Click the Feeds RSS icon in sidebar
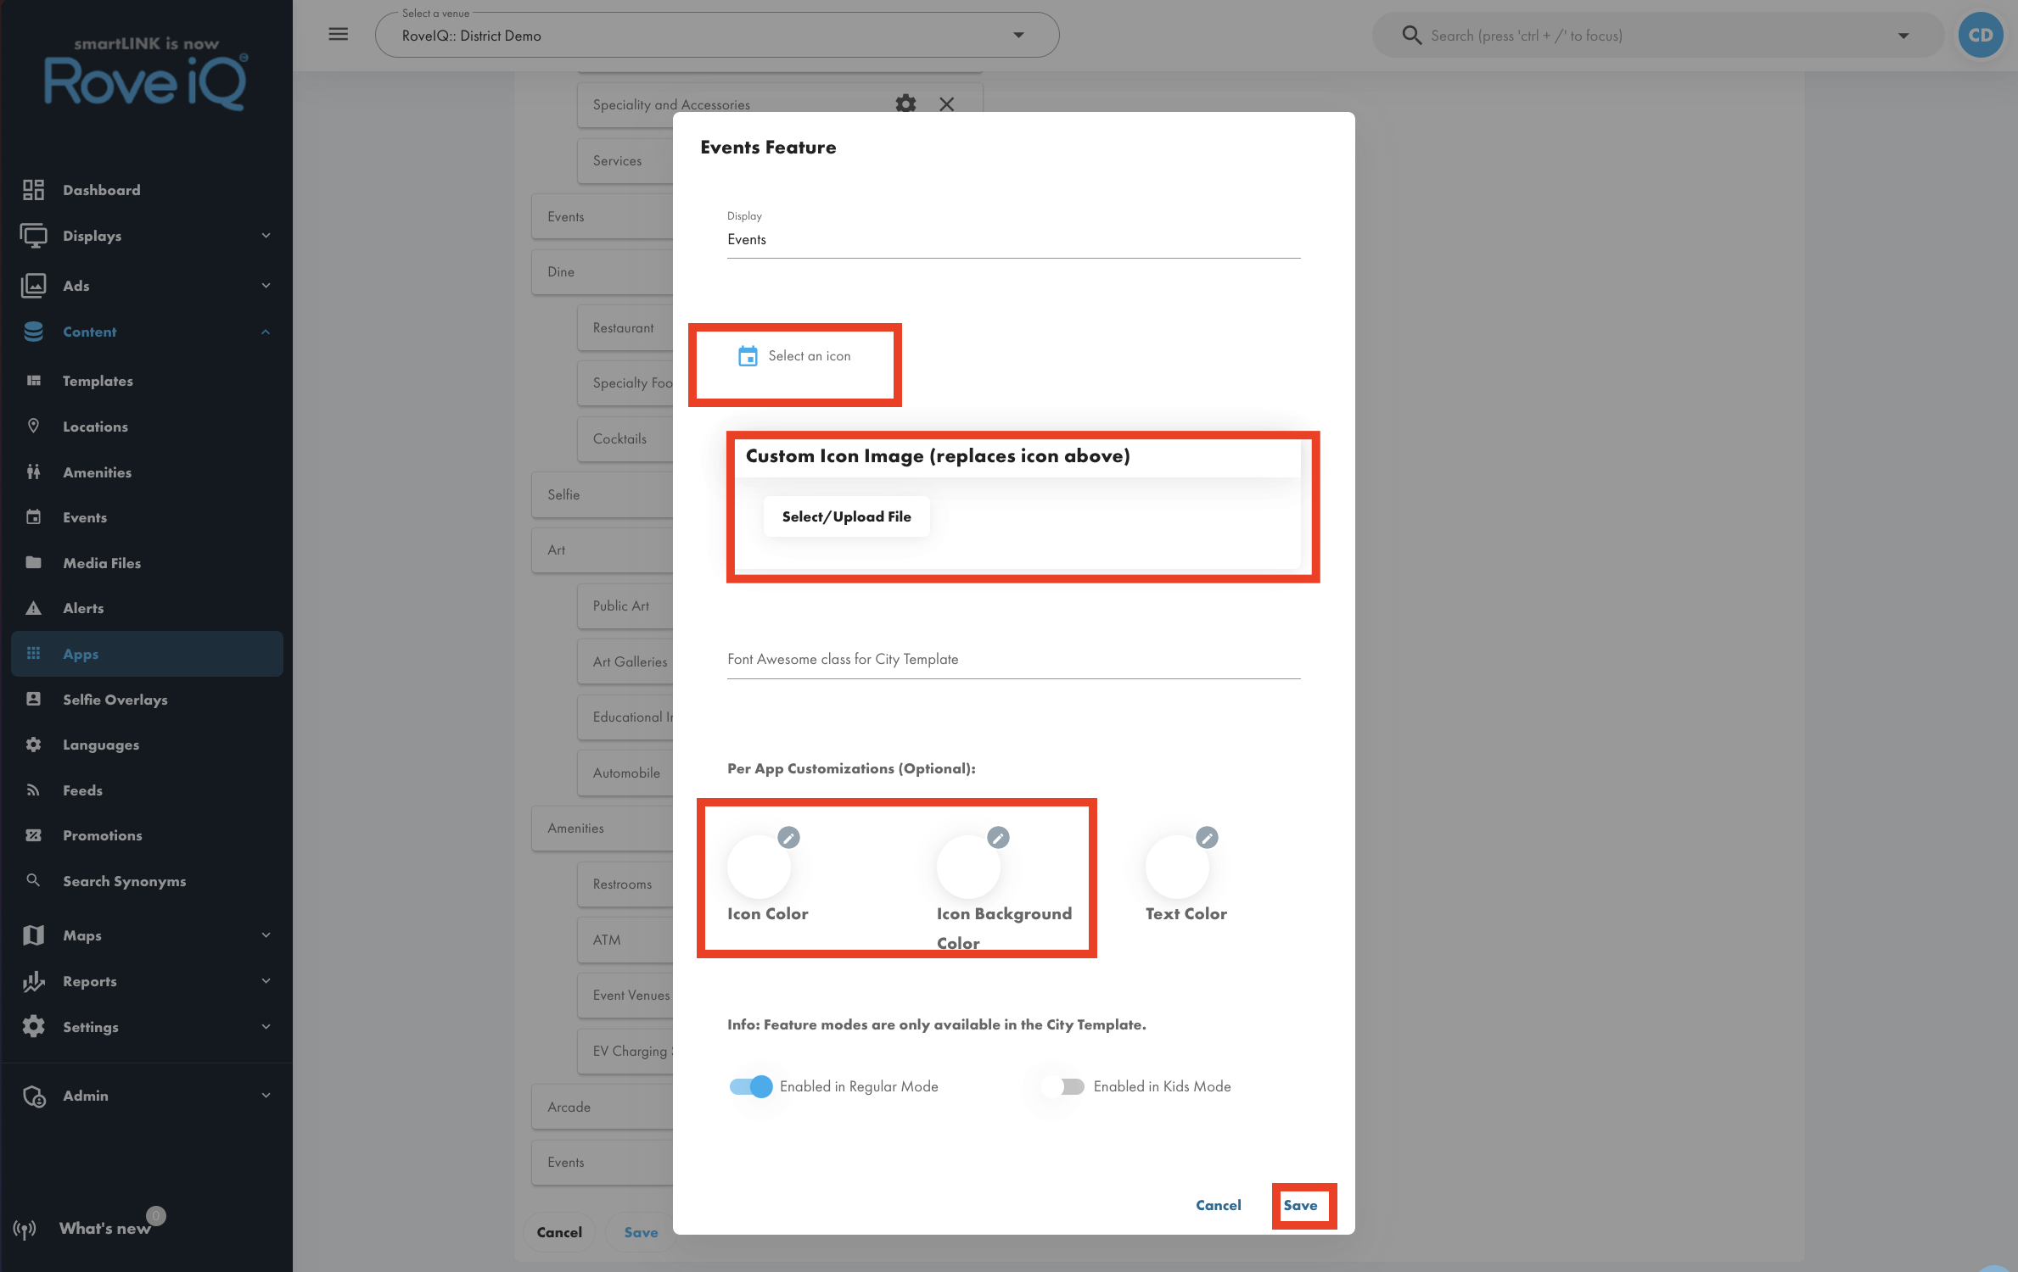The image size is (2018, 1272). 33,790
